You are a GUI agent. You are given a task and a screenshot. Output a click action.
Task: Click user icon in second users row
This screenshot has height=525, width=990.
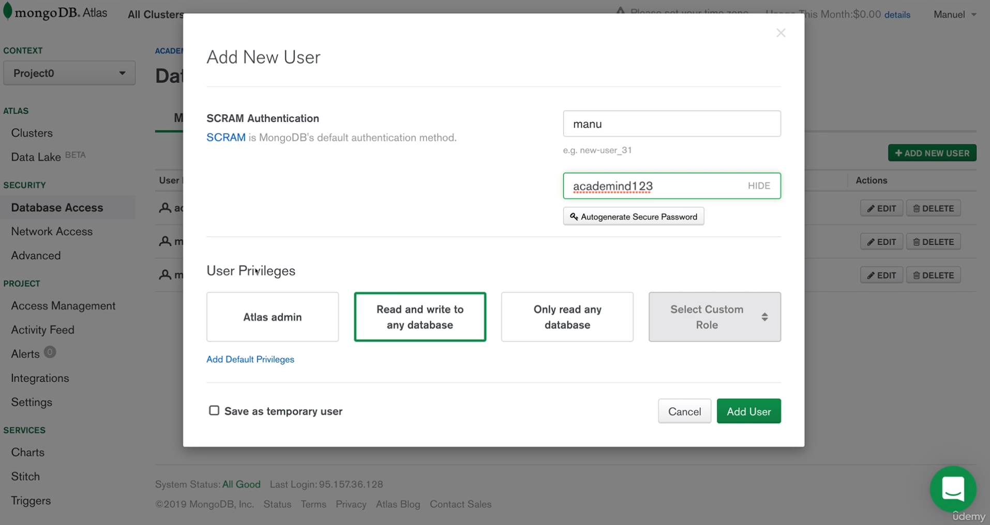click(x=165, y=241)
